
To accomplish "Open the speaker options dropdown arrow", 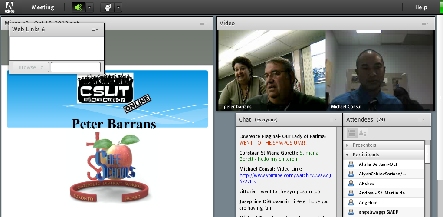I will tap(89, 7).
